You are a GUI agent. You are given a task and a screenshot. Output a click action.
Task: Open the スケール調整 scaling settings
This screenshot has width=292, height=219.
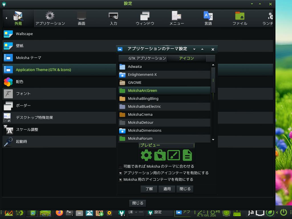pos(59,130)
